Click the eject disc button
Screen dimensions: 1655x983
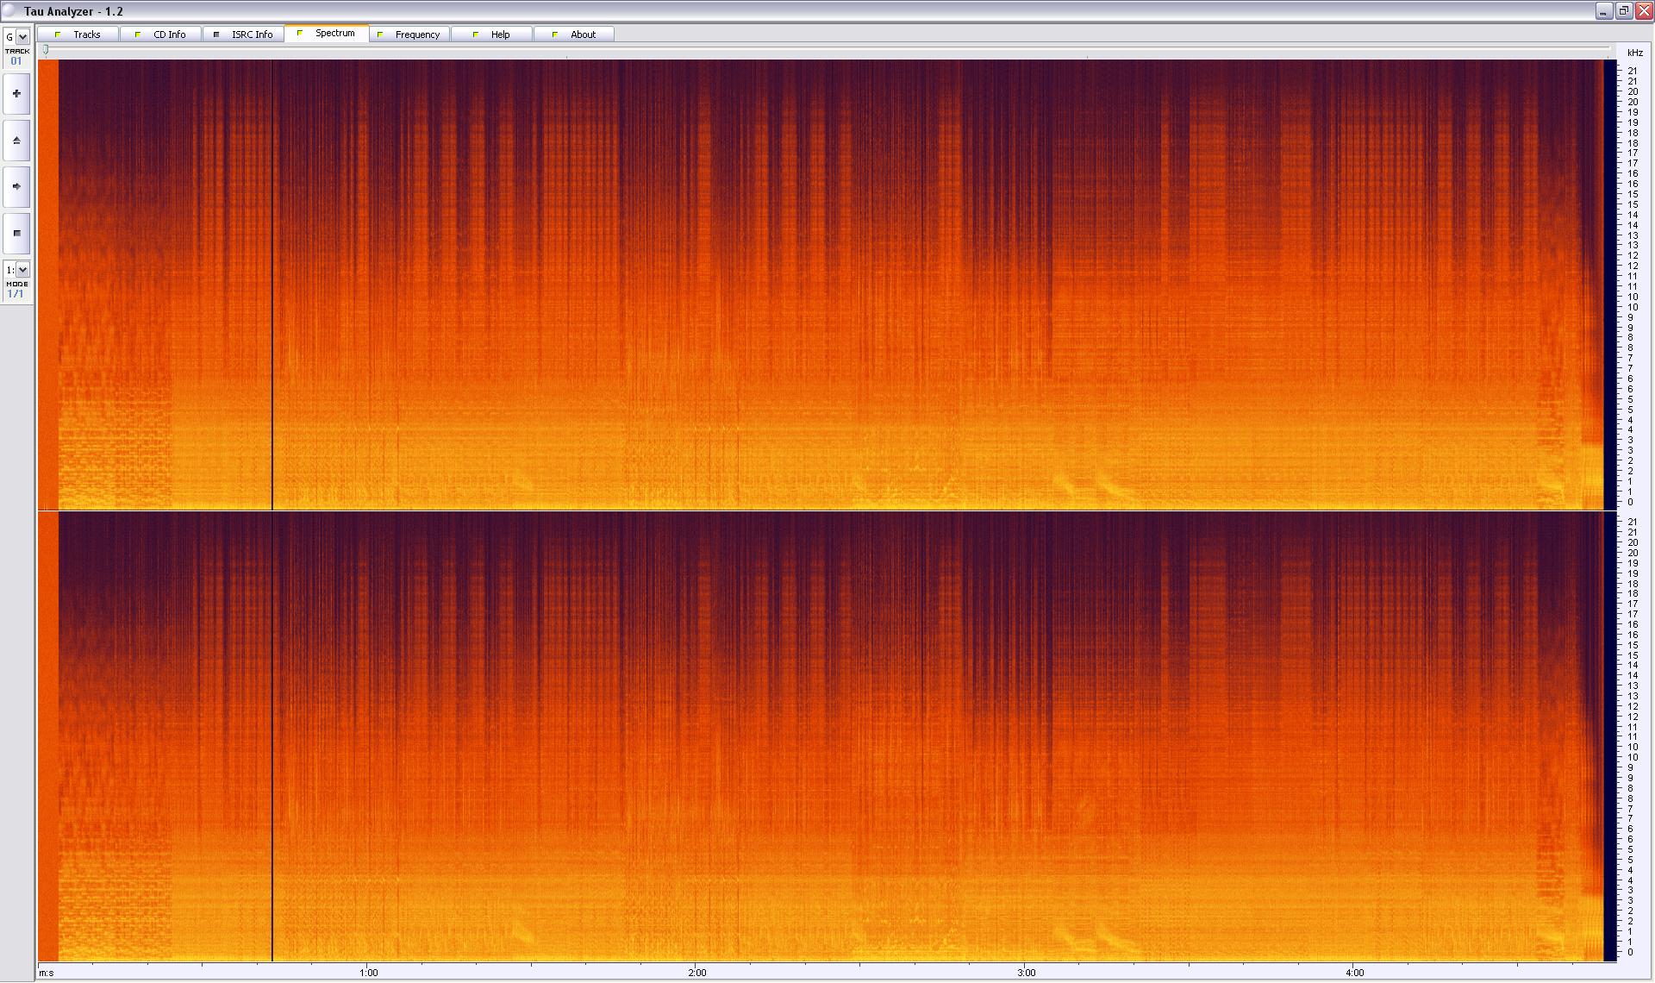tap(16, 141)
